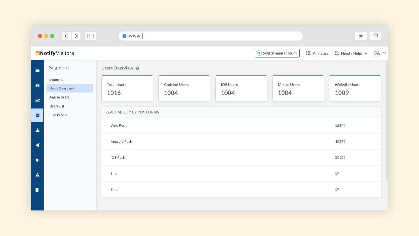
Task: Bookmark page with the star icon
Action: [361, 36]
